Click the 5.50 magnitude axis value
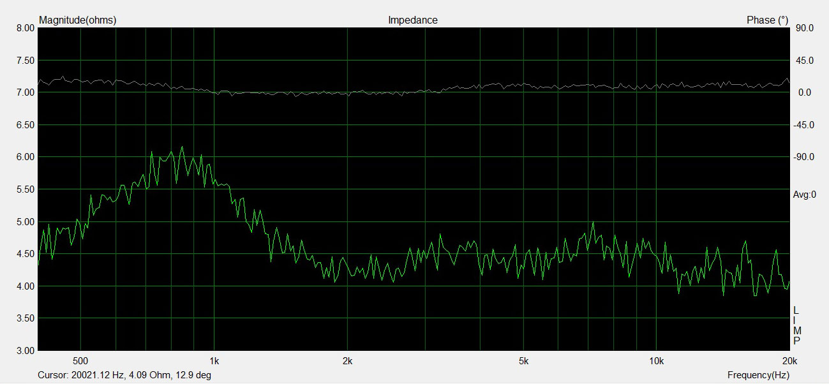Screen dimensions: 829x384 click(x=25, y=189)
